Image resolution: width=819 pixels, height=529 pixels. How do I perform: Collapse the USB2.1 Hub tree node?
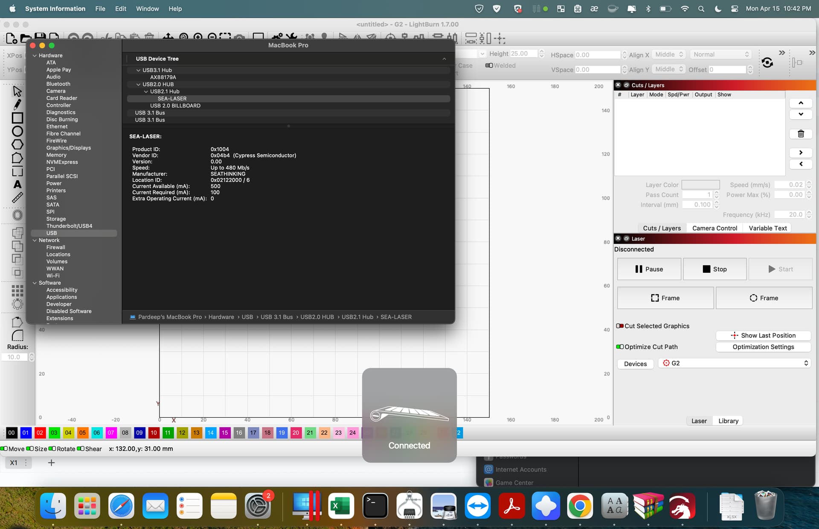click(x=146, y=92)
